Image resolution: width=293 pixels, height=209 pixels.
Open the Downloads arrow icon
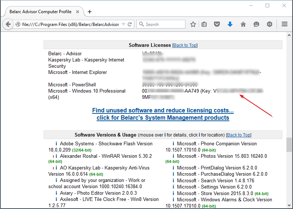[x=230, y=25]
